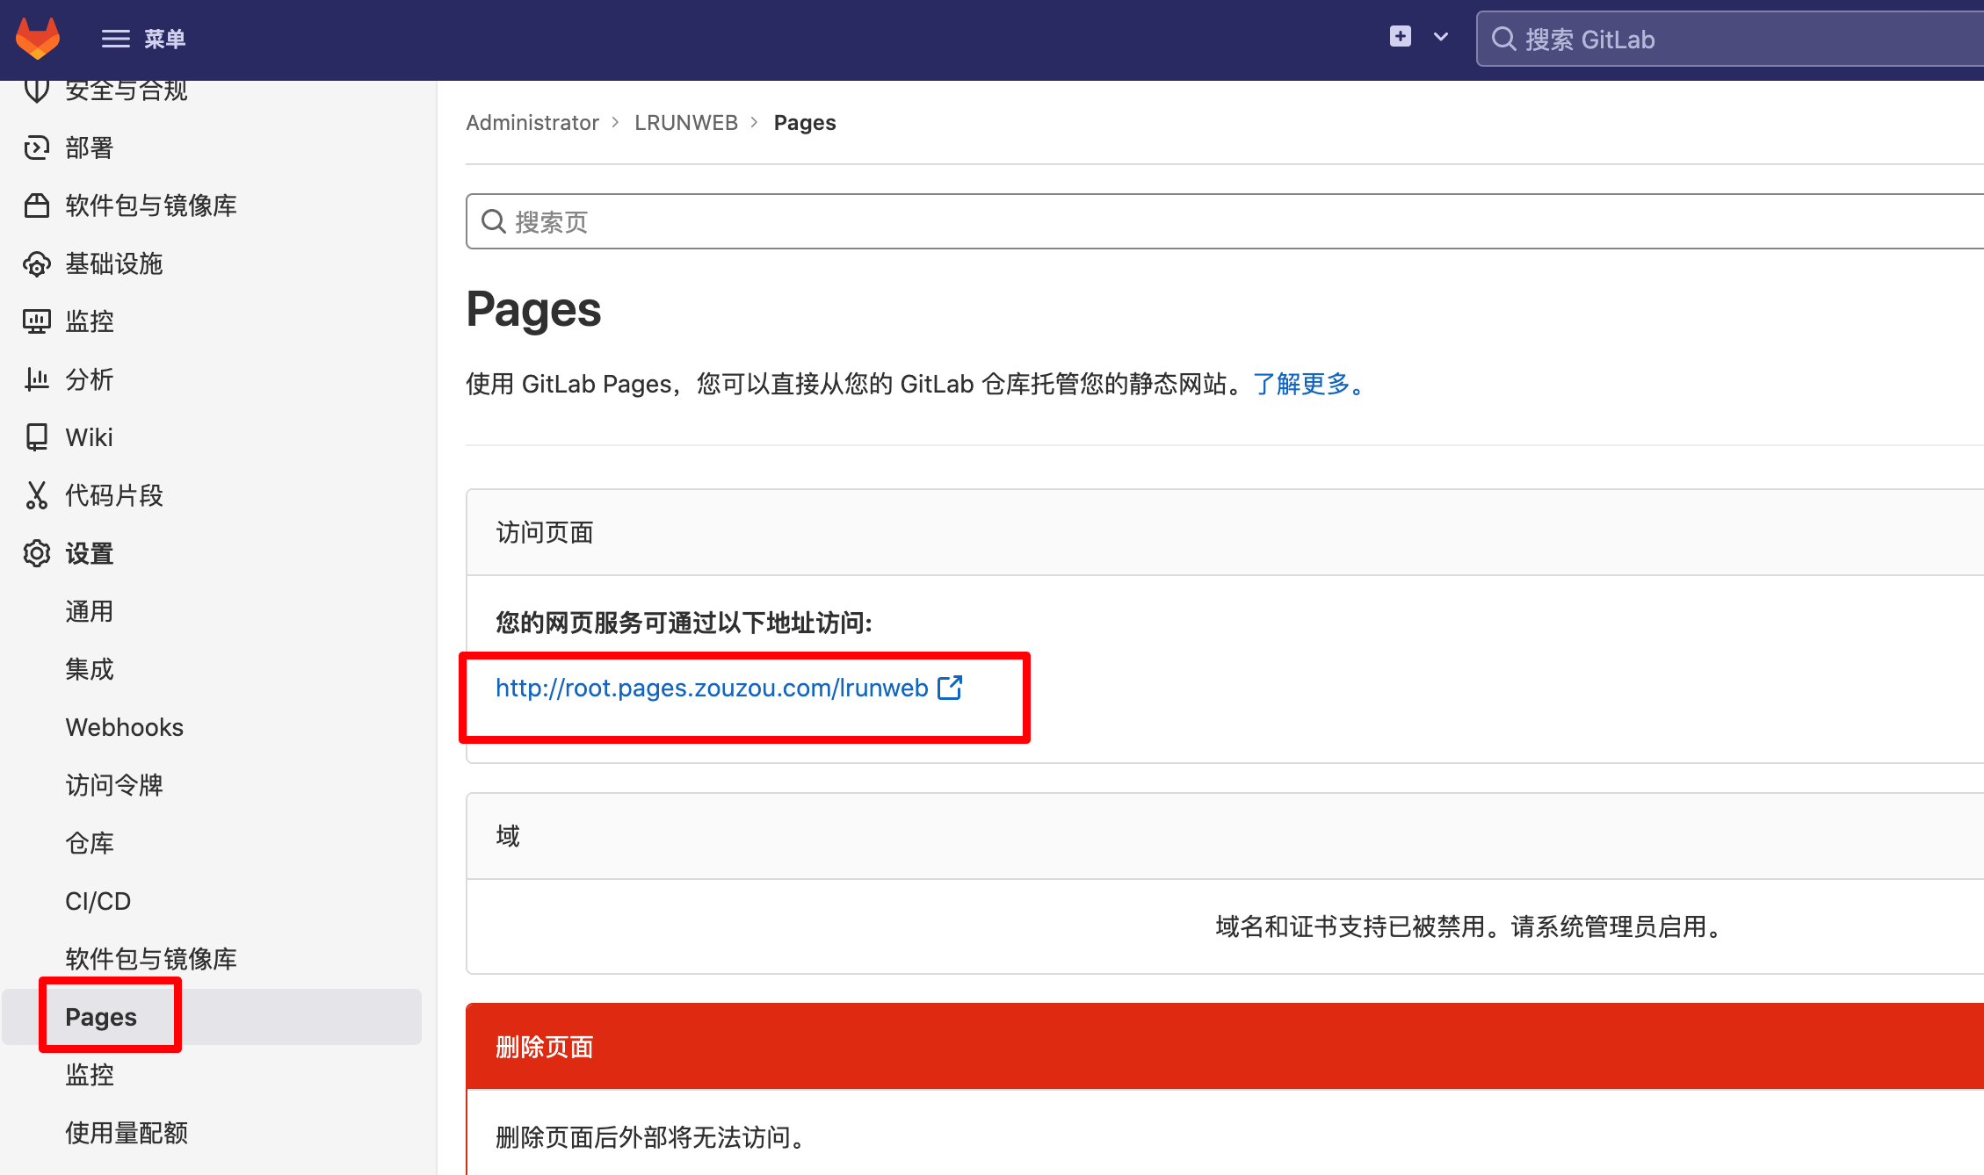This screenshot has height=1175, width=1984.
Task: Select CI/CD under settings
Action: 98,901
